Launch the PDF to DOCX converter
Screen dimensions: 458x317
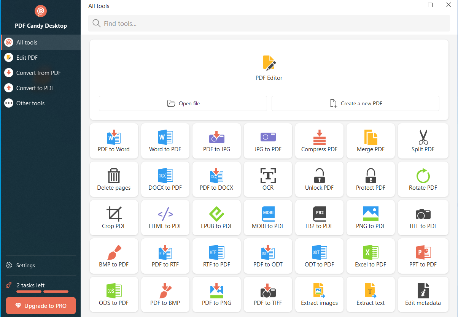[216, 179]
